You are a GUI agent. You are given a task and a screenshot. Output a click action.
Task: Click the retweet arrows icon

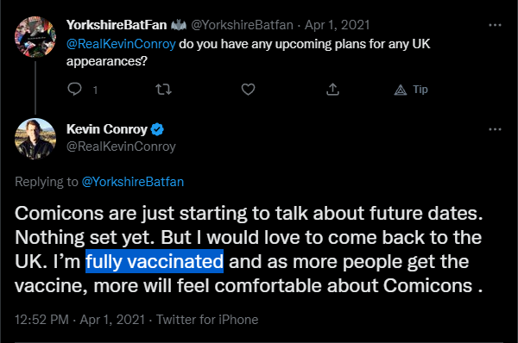pyautogui.click(x=163, y=90)
